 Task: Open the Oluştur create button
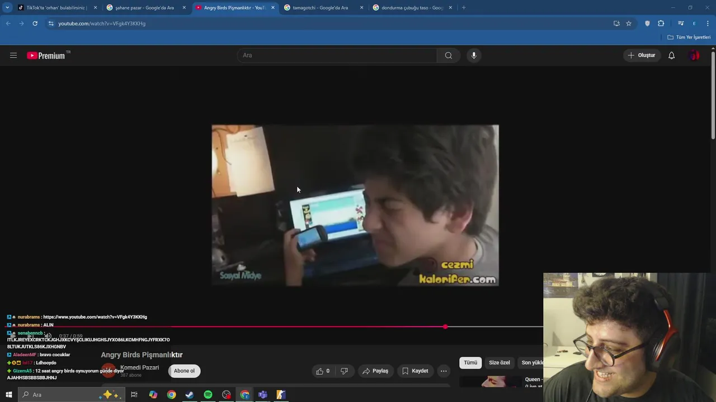pos(642,55)
